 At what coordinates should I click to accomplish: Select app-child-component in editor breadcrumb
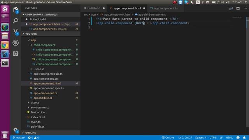[x=150, y=14]
